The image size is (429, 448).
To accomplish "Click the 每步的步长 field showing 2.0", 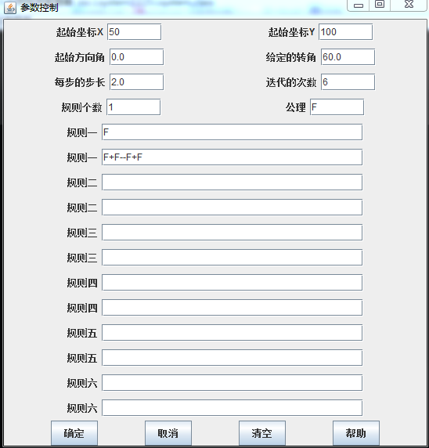I will (x=136, y=82).
